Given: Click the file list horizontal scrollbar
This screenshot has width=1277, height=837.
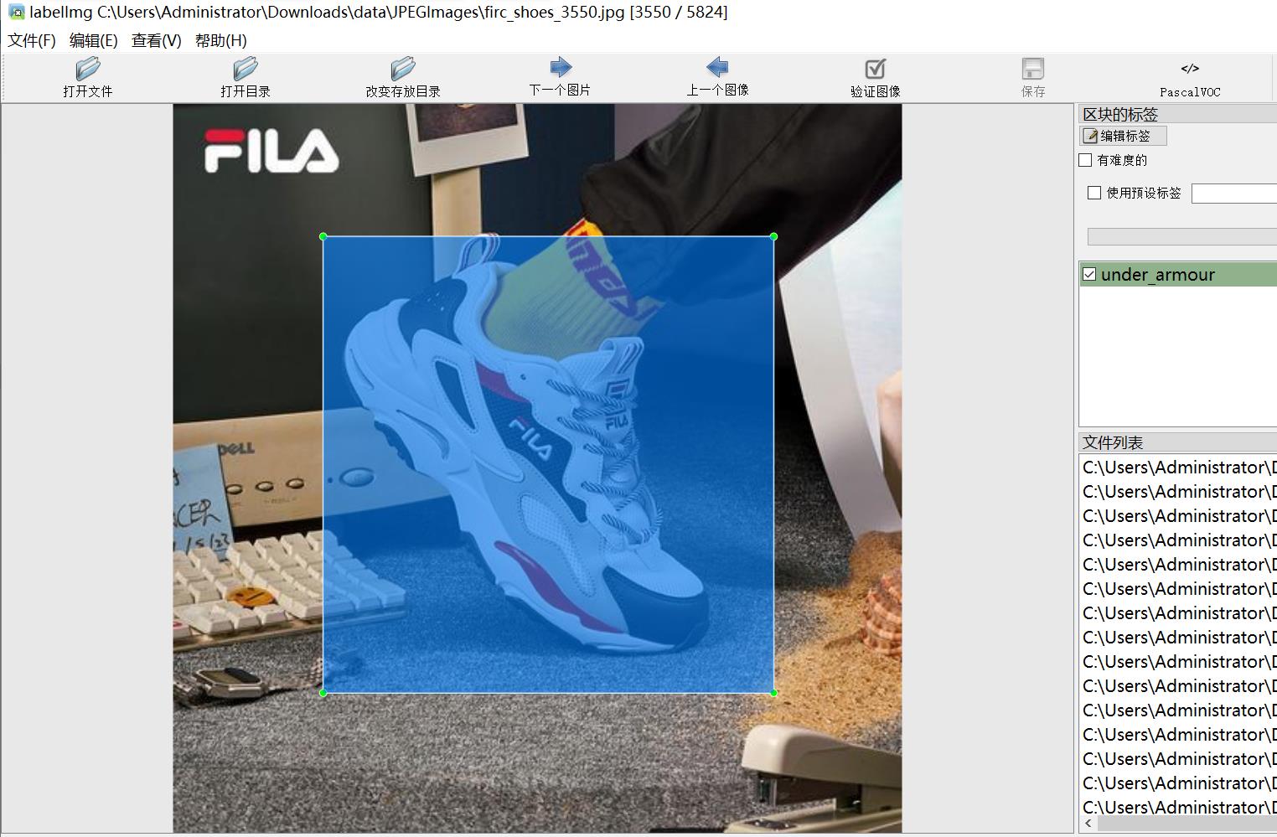Looking at the screenshot, I should (x=1186, y=824).
